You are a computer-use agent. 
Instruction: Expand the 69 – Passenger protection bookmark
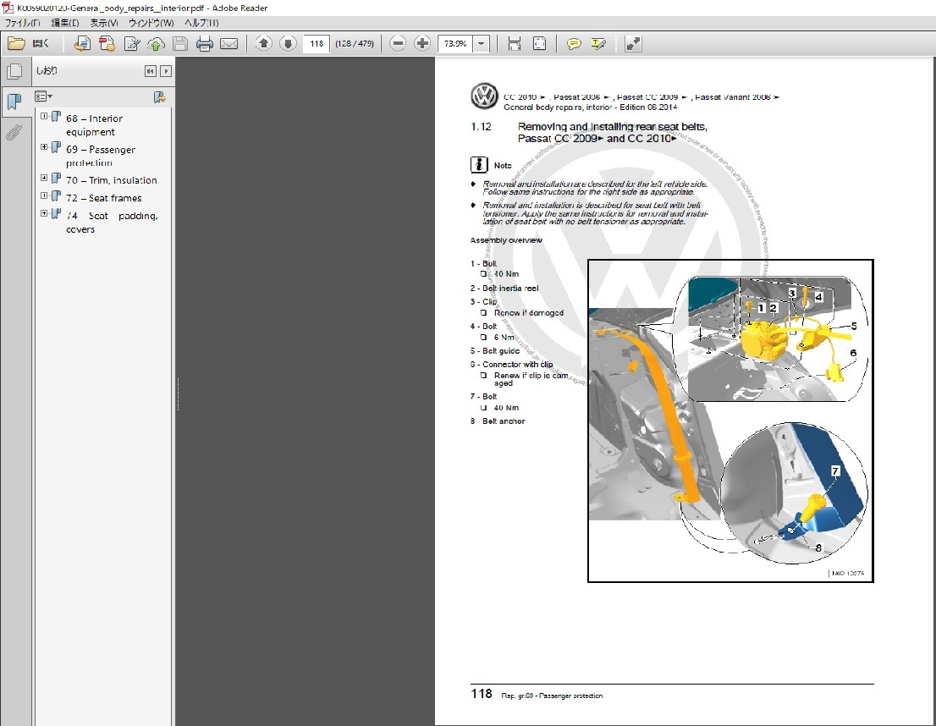coord(44,147)
